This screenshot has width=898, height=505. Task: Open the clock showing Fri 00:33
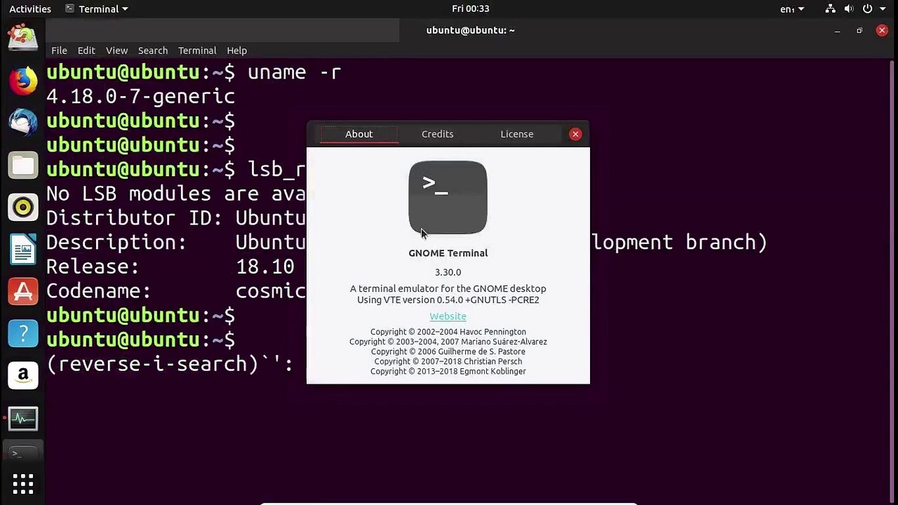point(470,9)
